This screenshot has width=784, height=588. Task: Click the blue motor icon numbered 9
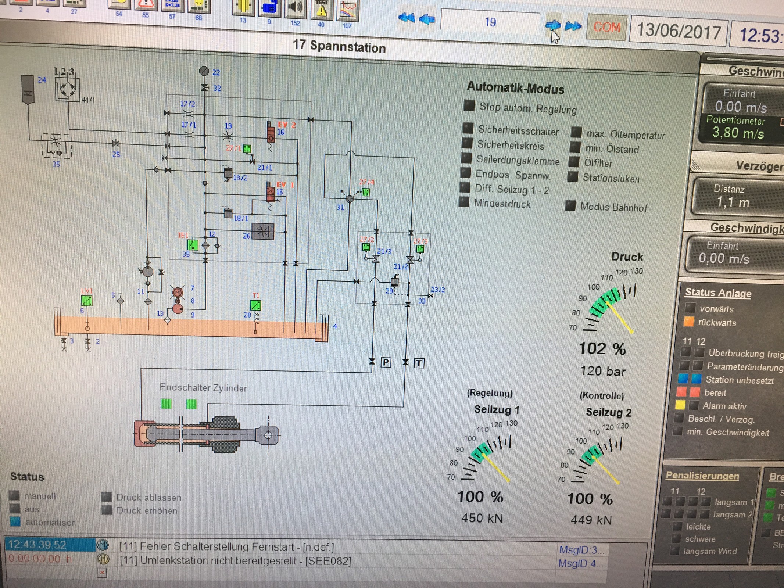coord(269,7)
